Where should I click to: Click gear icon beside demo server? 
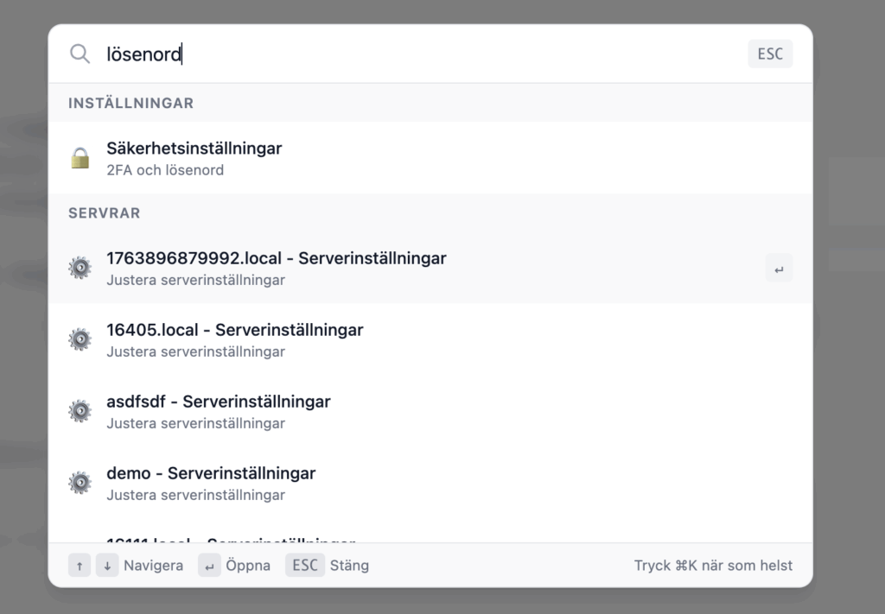tap(80, 483)
